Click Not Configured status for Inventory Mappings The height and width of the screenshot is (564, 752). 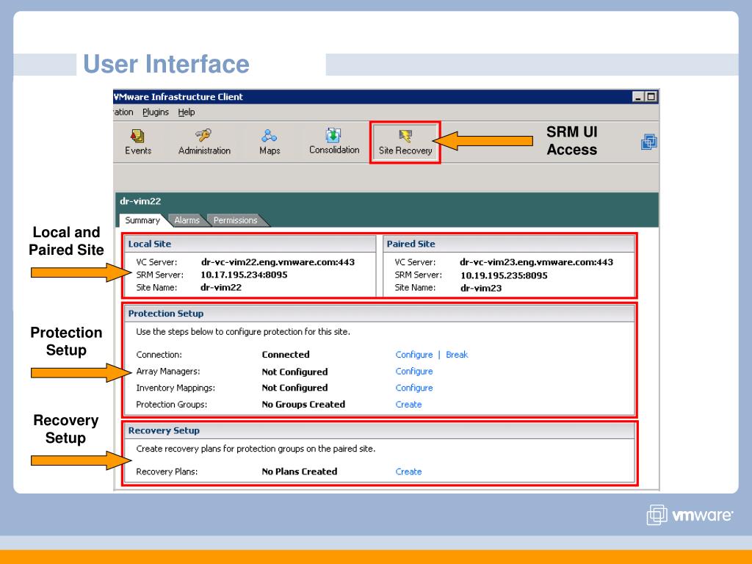point(294,388)
